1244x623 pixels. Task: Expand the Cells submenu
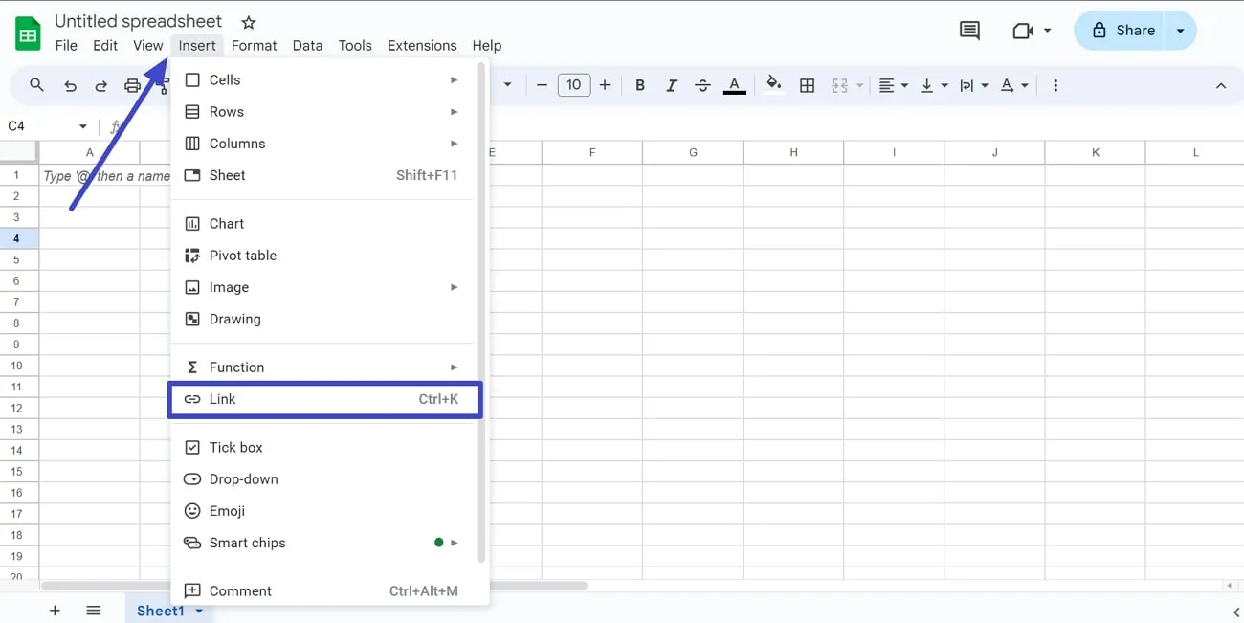322,80
